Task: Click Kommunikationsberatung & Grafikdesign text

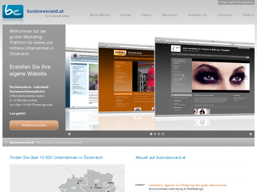Action: pos(176,189)
